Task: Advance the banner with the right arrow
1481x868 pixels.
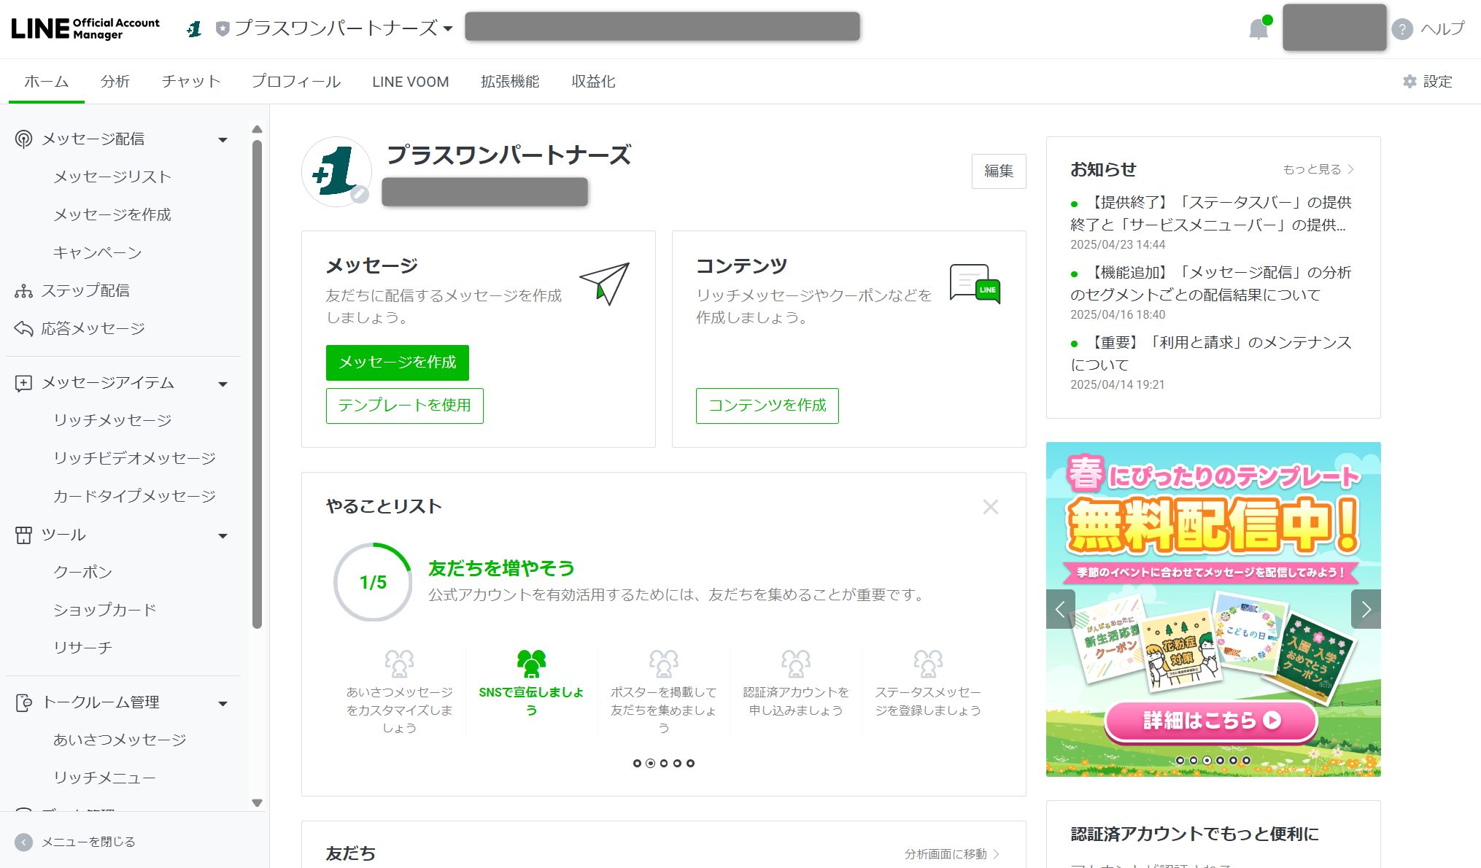Action: (x=1366, y=609)
